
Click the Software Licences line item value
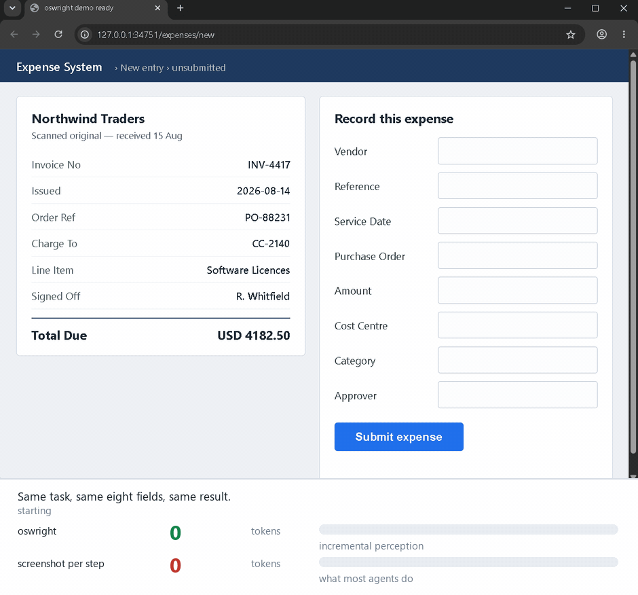click(248, 270)
